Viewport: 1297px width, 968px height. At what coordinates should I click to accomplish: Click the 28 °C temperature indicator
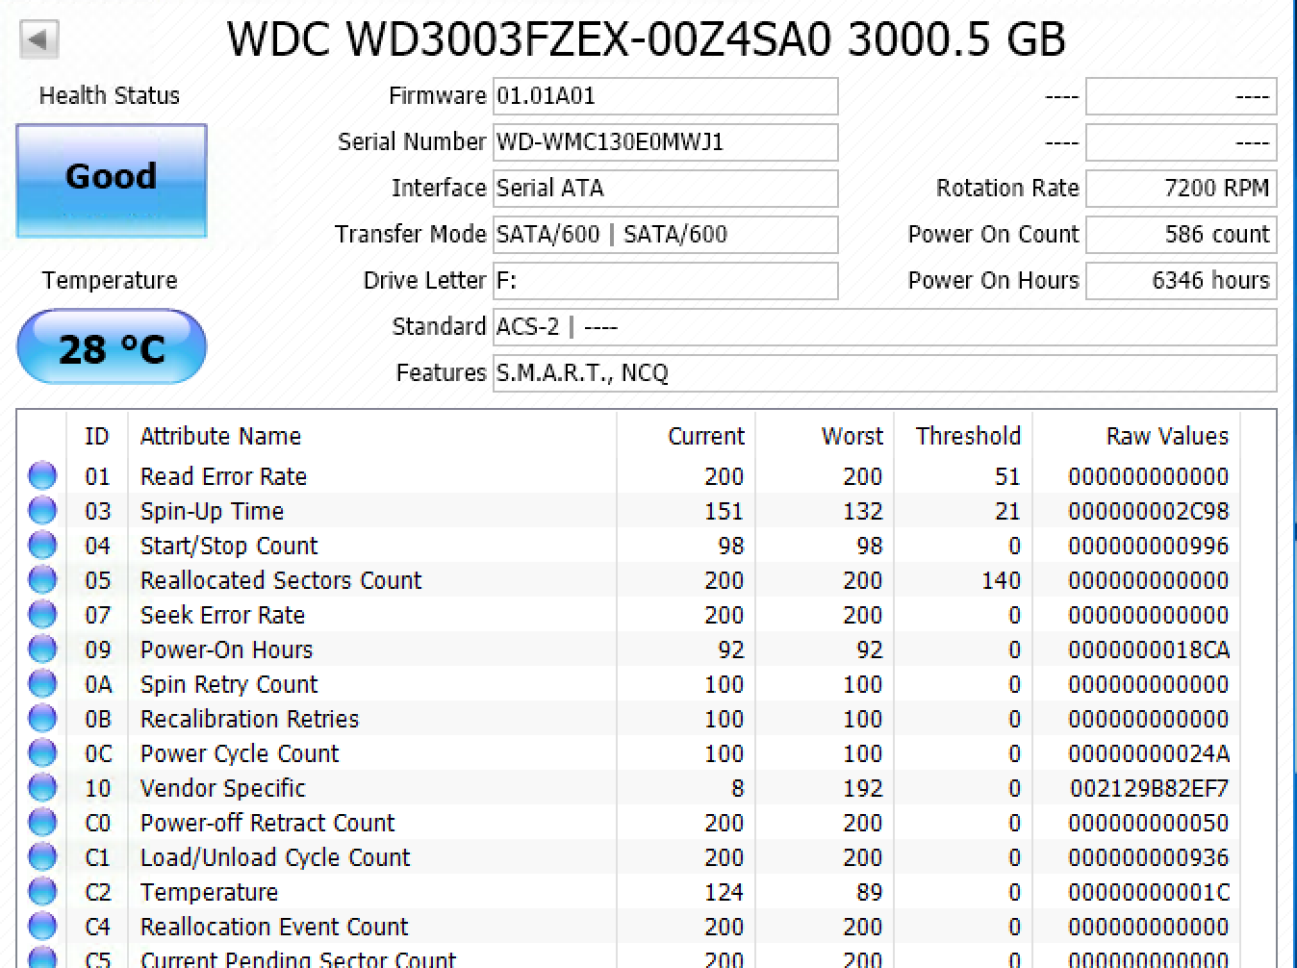tap(112, 347)
